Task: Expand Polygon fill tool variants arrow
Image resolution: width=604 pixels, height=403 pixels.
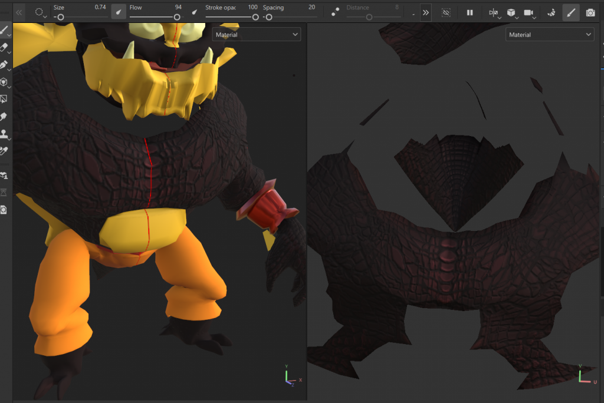Action: click(x=9, y=87)
